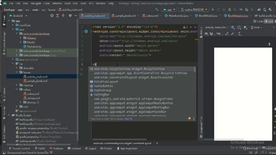Screen dimensions: 276x155
Task: Click the completion popup vertical scrollbar
Action: pos(194,70)
